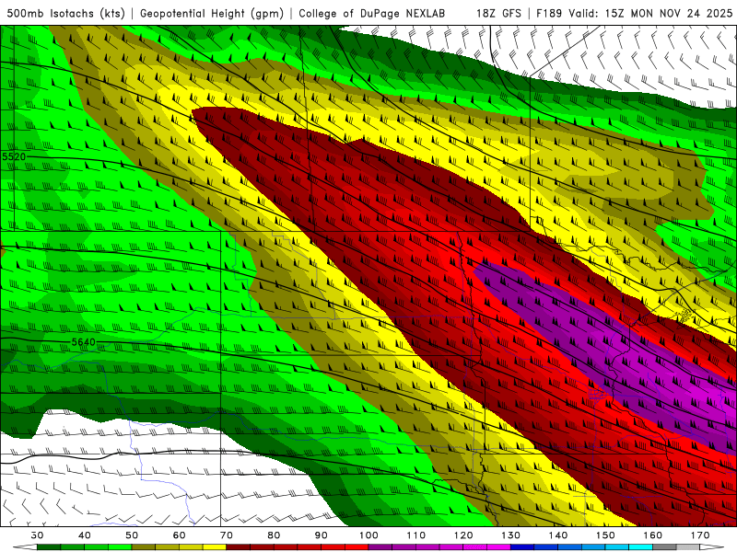Click the left arrow end of the color bar
Screen dimensions: 737x552
[25, 547]
